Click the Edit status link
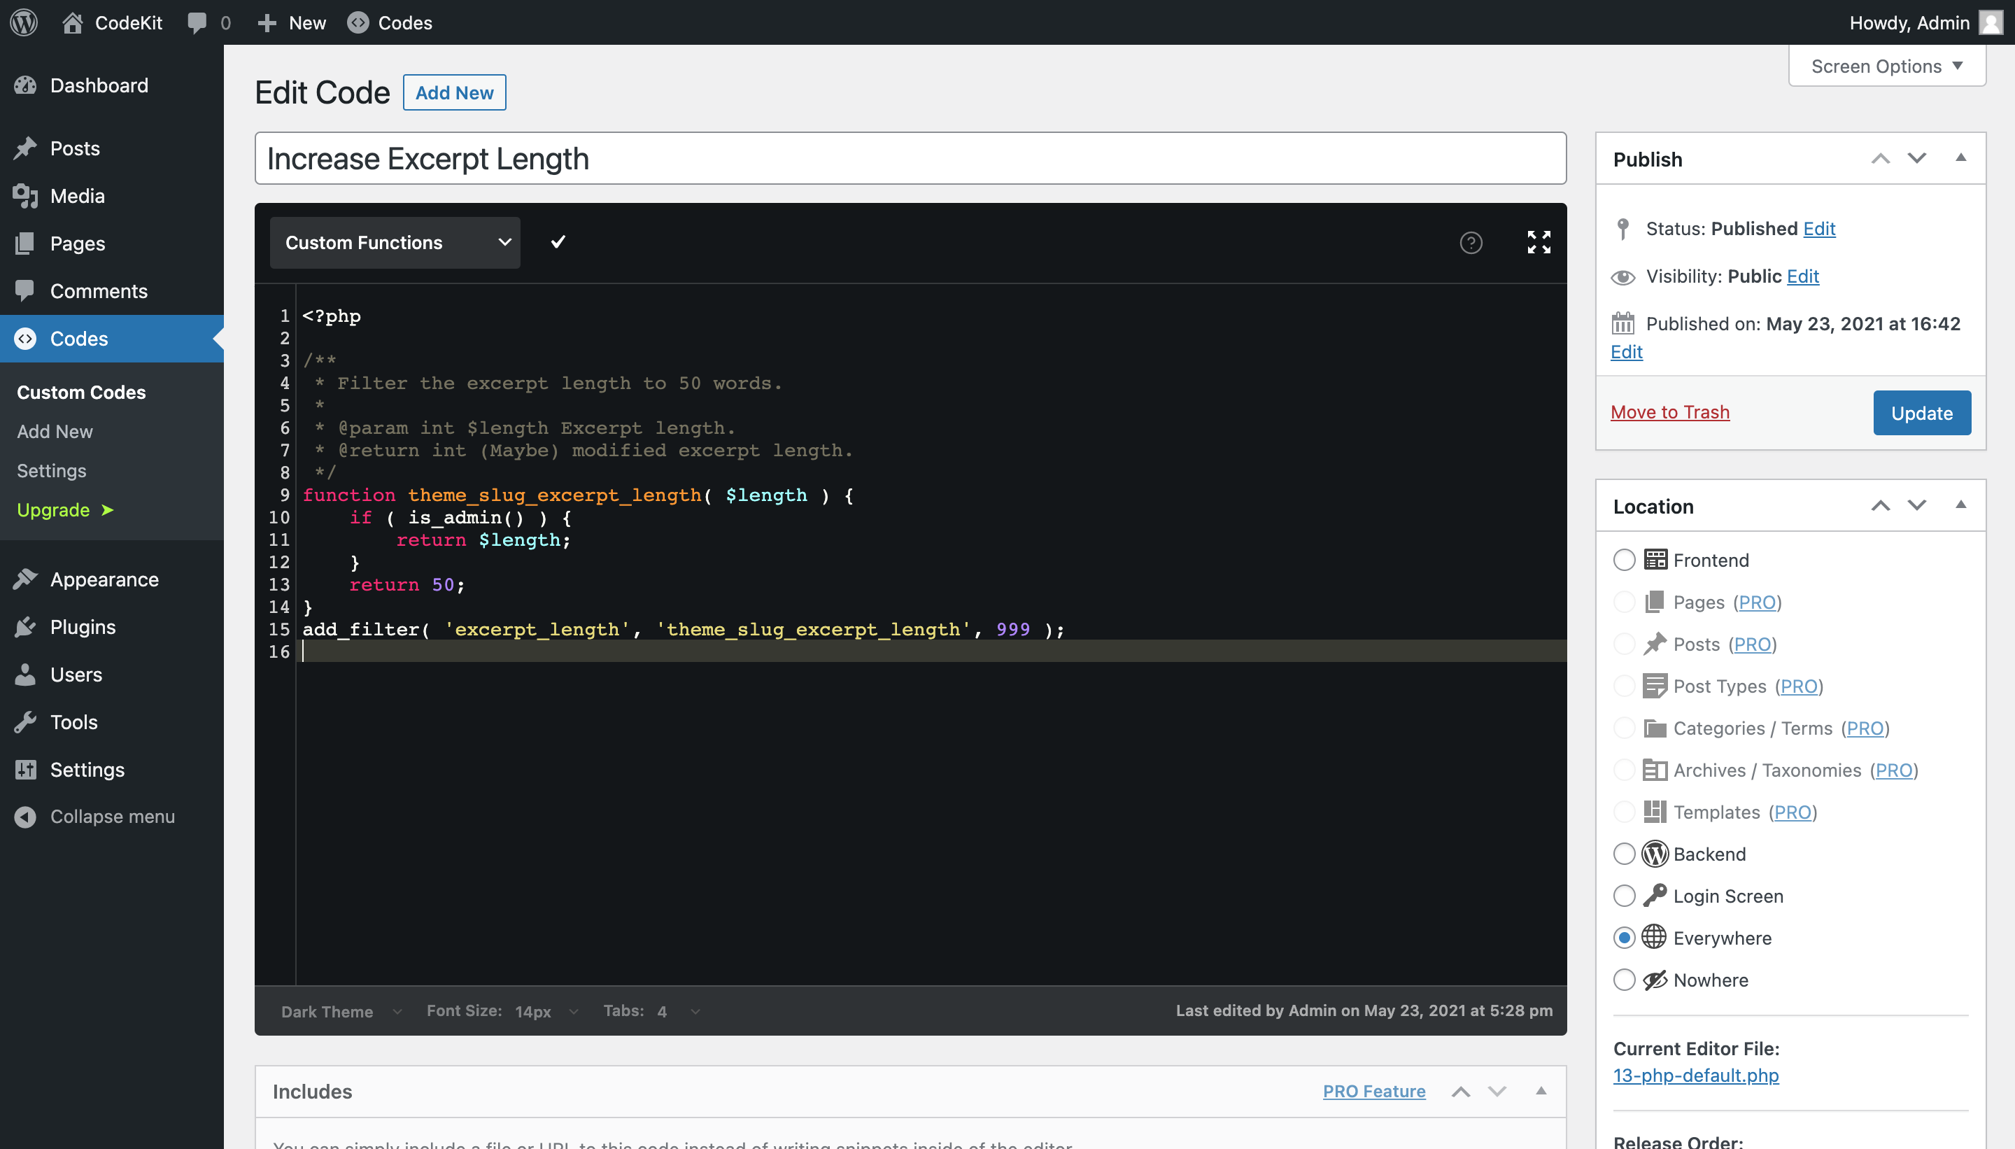The image size is (2015, 1149). pos(1820,227)
